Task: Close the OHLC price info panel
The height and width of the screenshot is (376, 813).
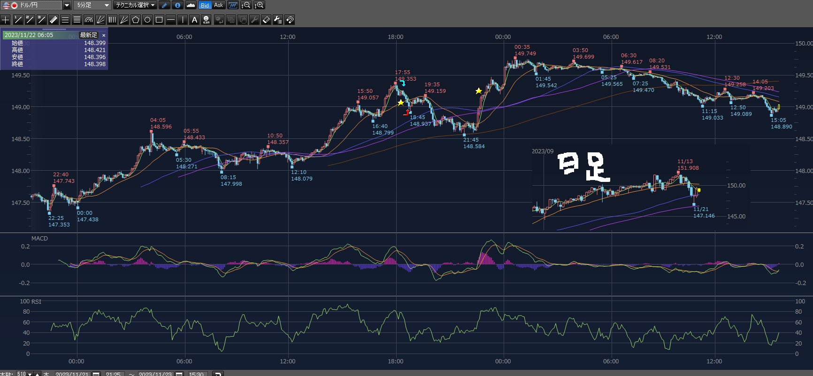Action: pyautogui.click(x=104, y=35)
